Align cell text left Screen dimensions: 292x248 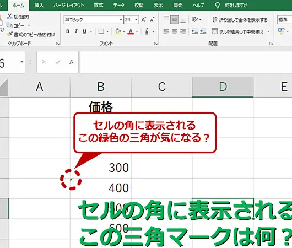coord(166,31)
